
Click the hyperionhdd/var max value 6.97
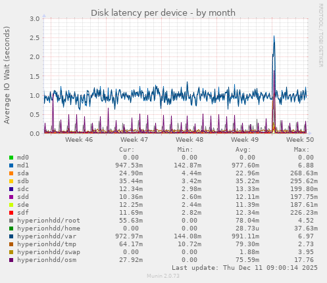pos(306,236)
